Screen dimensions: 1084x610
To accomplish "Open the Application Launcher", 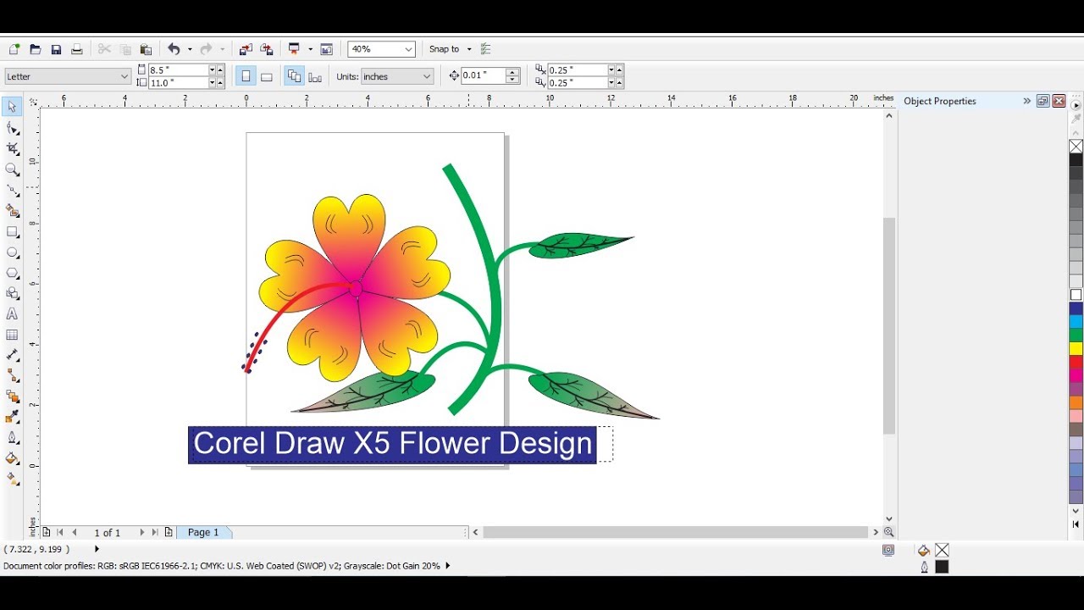I will coord(294,49).
